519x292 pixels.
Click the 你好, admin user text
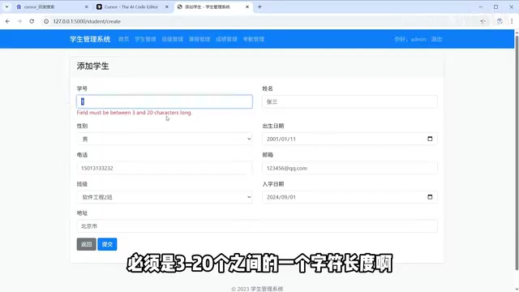[x=410, y=39]
